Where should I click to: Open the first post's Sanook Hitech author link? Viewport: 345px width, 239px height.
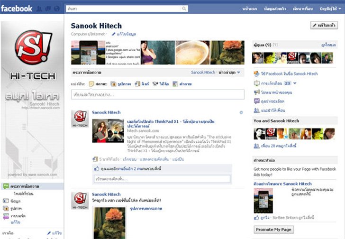106,112
